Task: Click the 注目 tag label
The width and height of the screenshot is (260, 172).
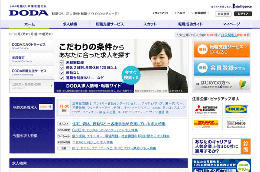Action: pos(64,148)
